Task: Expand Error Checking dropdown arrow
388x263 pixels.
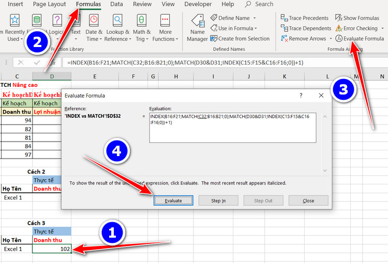Action: click(x=382, y=28)
